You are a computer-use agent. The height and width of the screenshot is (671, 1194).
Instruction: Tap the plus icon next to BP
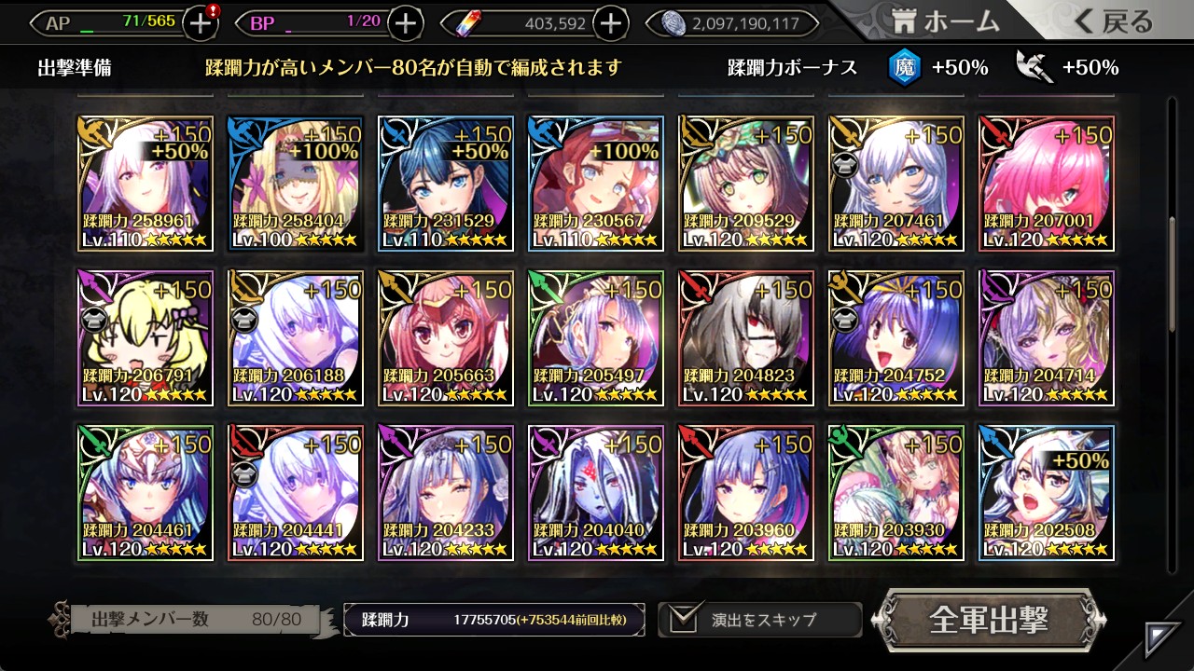[405, 23]
